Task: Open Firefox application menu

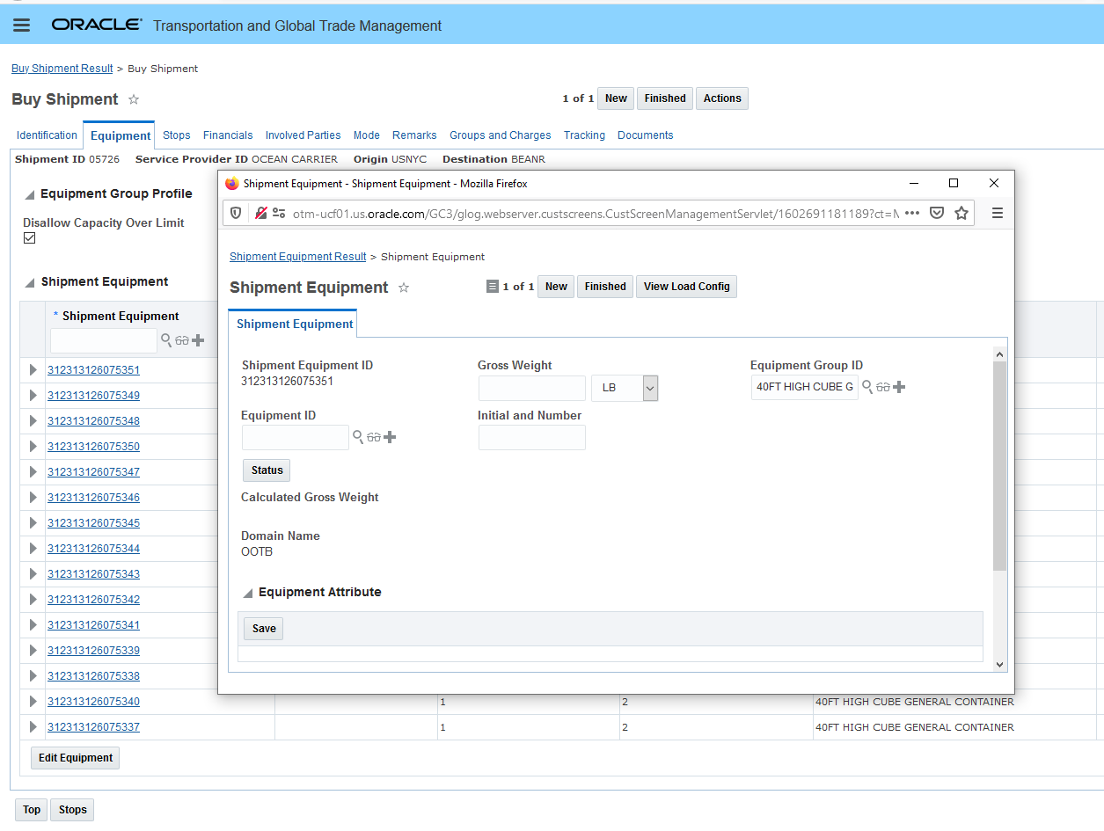Action: click(x=998, y=213)
